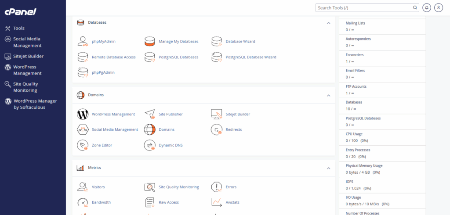This screenshot has height=215, width=450.
Task: Open the Raw Access icon
Action: [150, 202]
